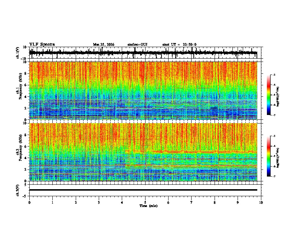294x227 pixels.
Task: Click the "7" tick on the time axis
Action: pyautogui.click(x=192, y=203)
